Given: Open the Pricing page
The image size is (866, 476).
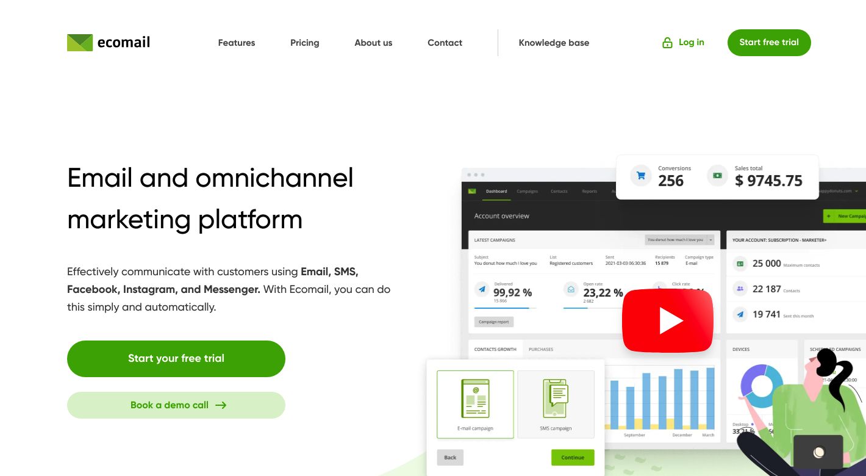Looking at the screenshot, I should (305, 43).
